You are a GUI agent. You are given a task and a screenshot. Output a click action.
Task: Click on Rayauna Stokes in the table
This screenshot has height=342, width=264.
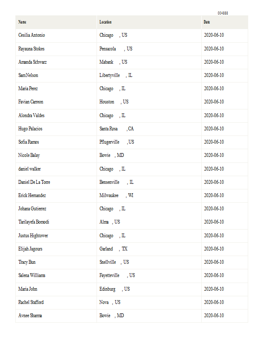31,49
